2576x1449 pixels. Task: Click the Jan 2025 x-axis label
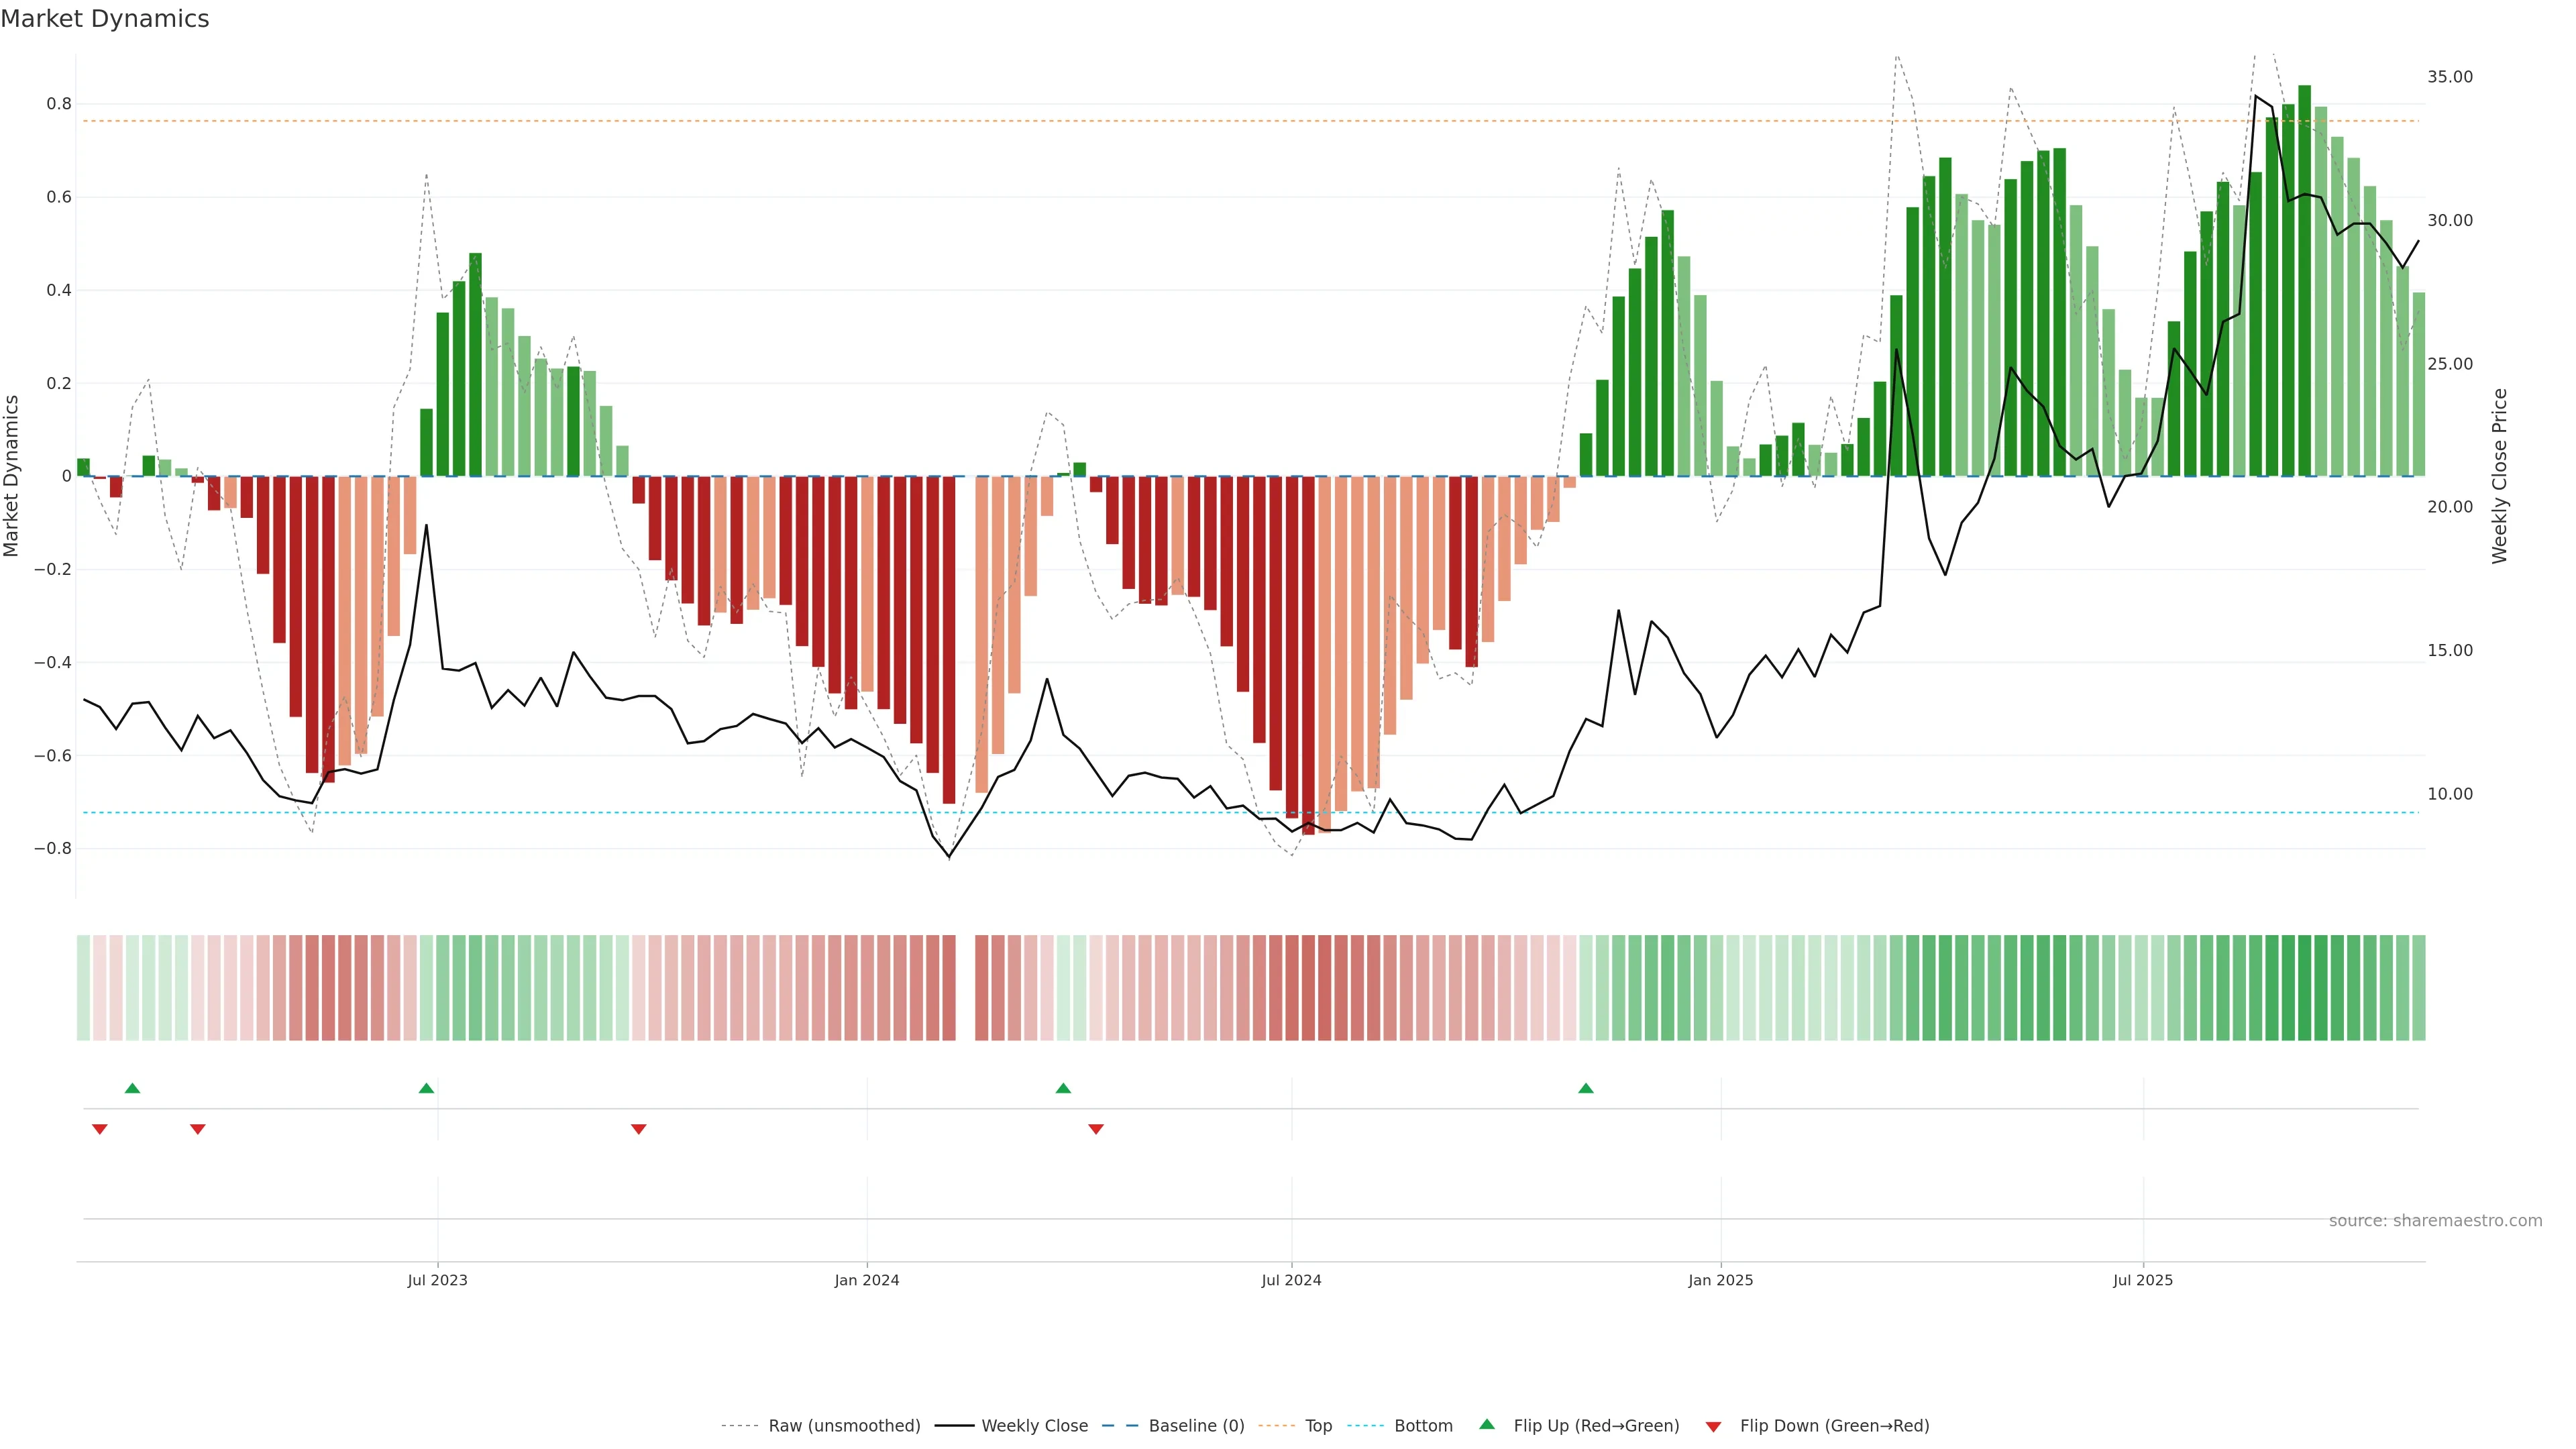pyautogui.click(x=1720, y=1280)
